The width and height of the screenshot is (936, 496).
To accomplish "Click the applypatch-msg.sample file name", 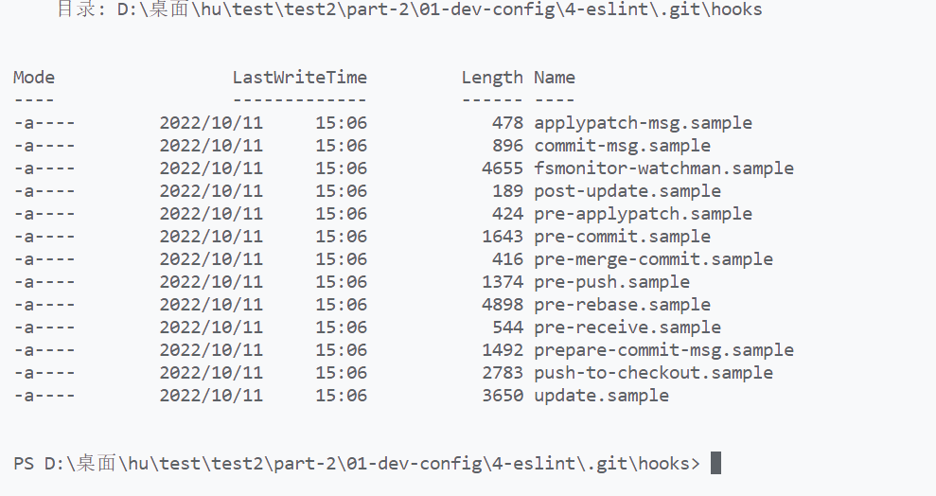I will click(x=643, y=124).
